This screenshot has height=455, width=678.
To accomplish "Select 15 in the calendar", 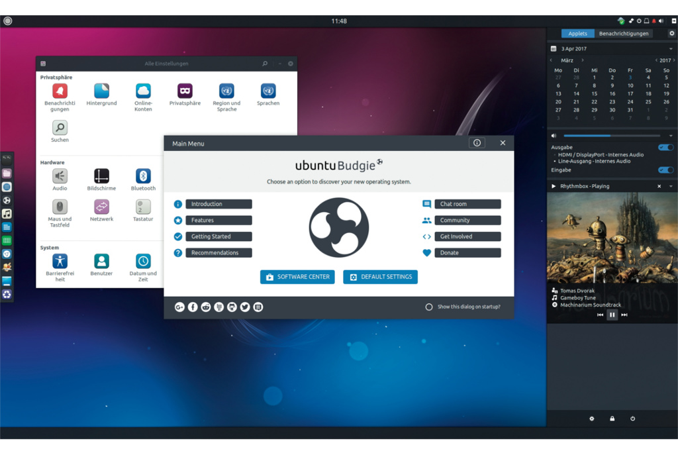I will pyautogui.click(x=594, y=94).
